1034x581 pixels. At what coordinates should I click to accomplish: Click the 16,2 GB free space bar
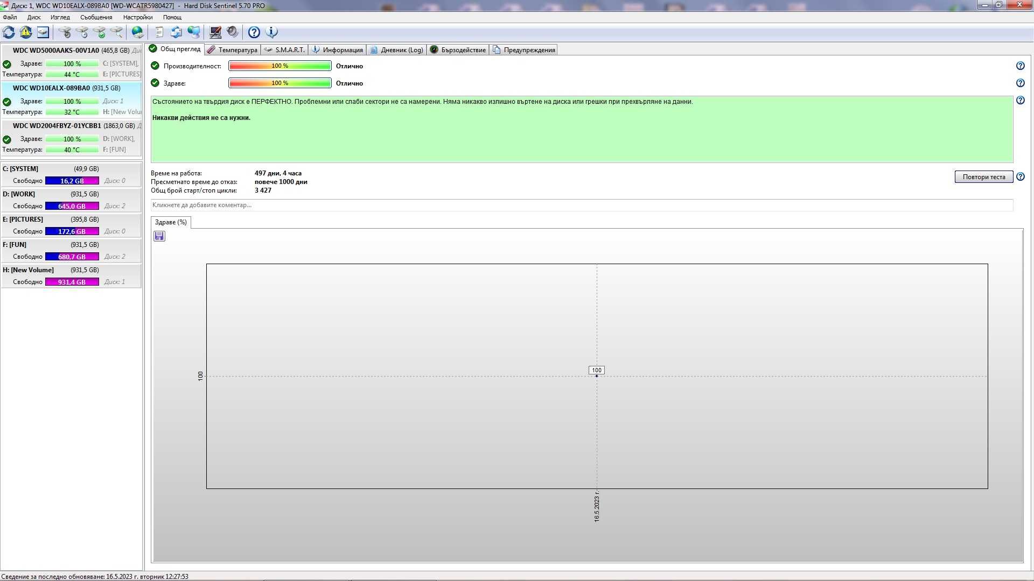pos(72,181)
